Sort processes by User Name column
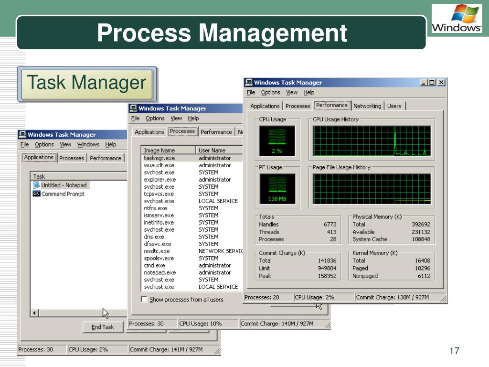The image size is (489, 367). [x=219, y=150]
